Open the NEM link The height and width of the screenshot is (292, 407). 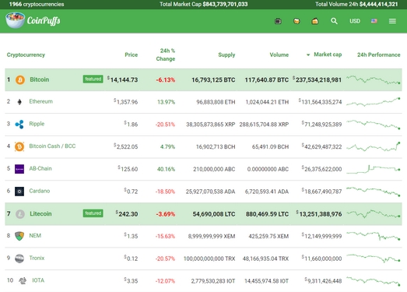point(35,236)
